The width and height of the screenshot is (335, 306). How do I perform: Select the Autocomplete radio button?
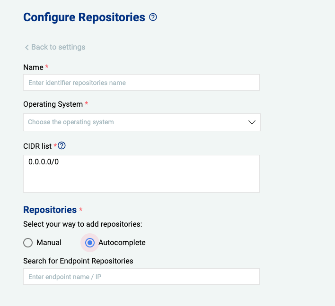[90, 243]
